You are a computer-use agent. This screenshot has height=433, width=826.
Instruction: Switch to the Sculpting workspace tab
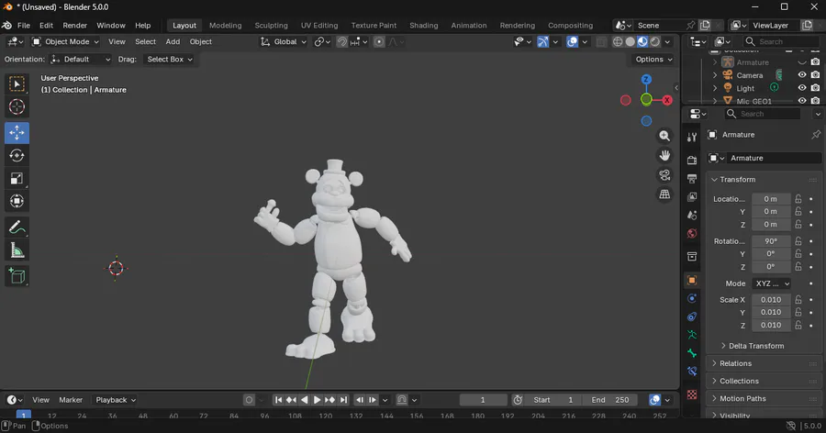click(x=272, y=26)
